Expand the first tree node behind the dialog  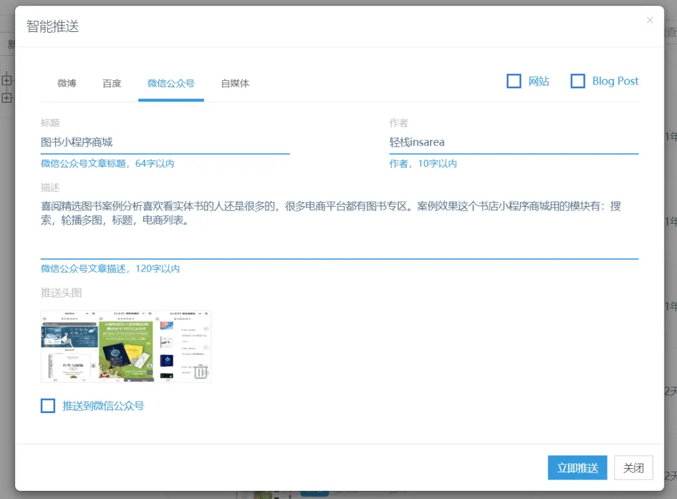7,80
